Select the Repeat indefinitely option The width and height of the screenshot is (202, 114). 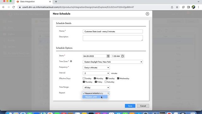point(95,93)
